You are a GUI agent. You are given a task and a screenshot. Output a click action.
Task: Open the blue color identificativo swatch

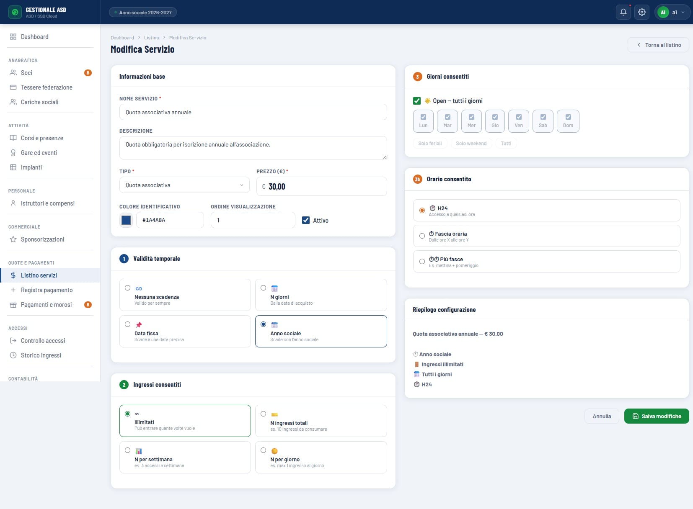pos(126,220)
